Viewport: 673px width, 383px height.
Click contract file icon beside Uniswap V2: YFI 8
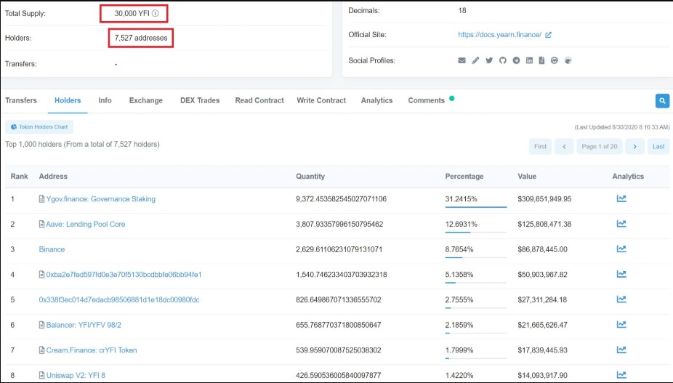[41, 375]
